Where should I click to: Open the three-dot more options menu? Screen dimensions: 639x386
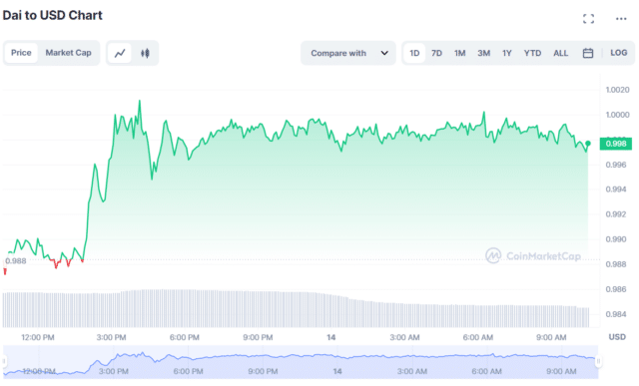click(621, 19)
